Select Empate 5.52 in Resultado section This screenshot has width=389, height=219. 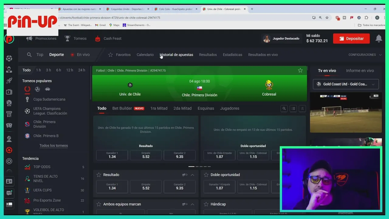[146, 186]
